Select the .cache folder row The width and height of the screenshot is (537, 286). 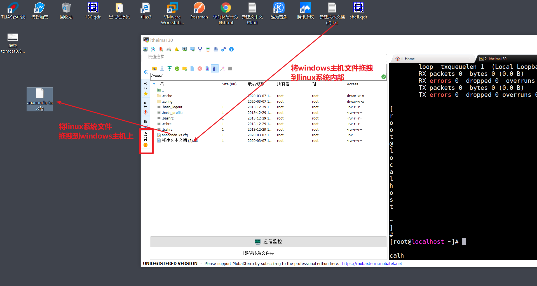click(x=268, y=96)
